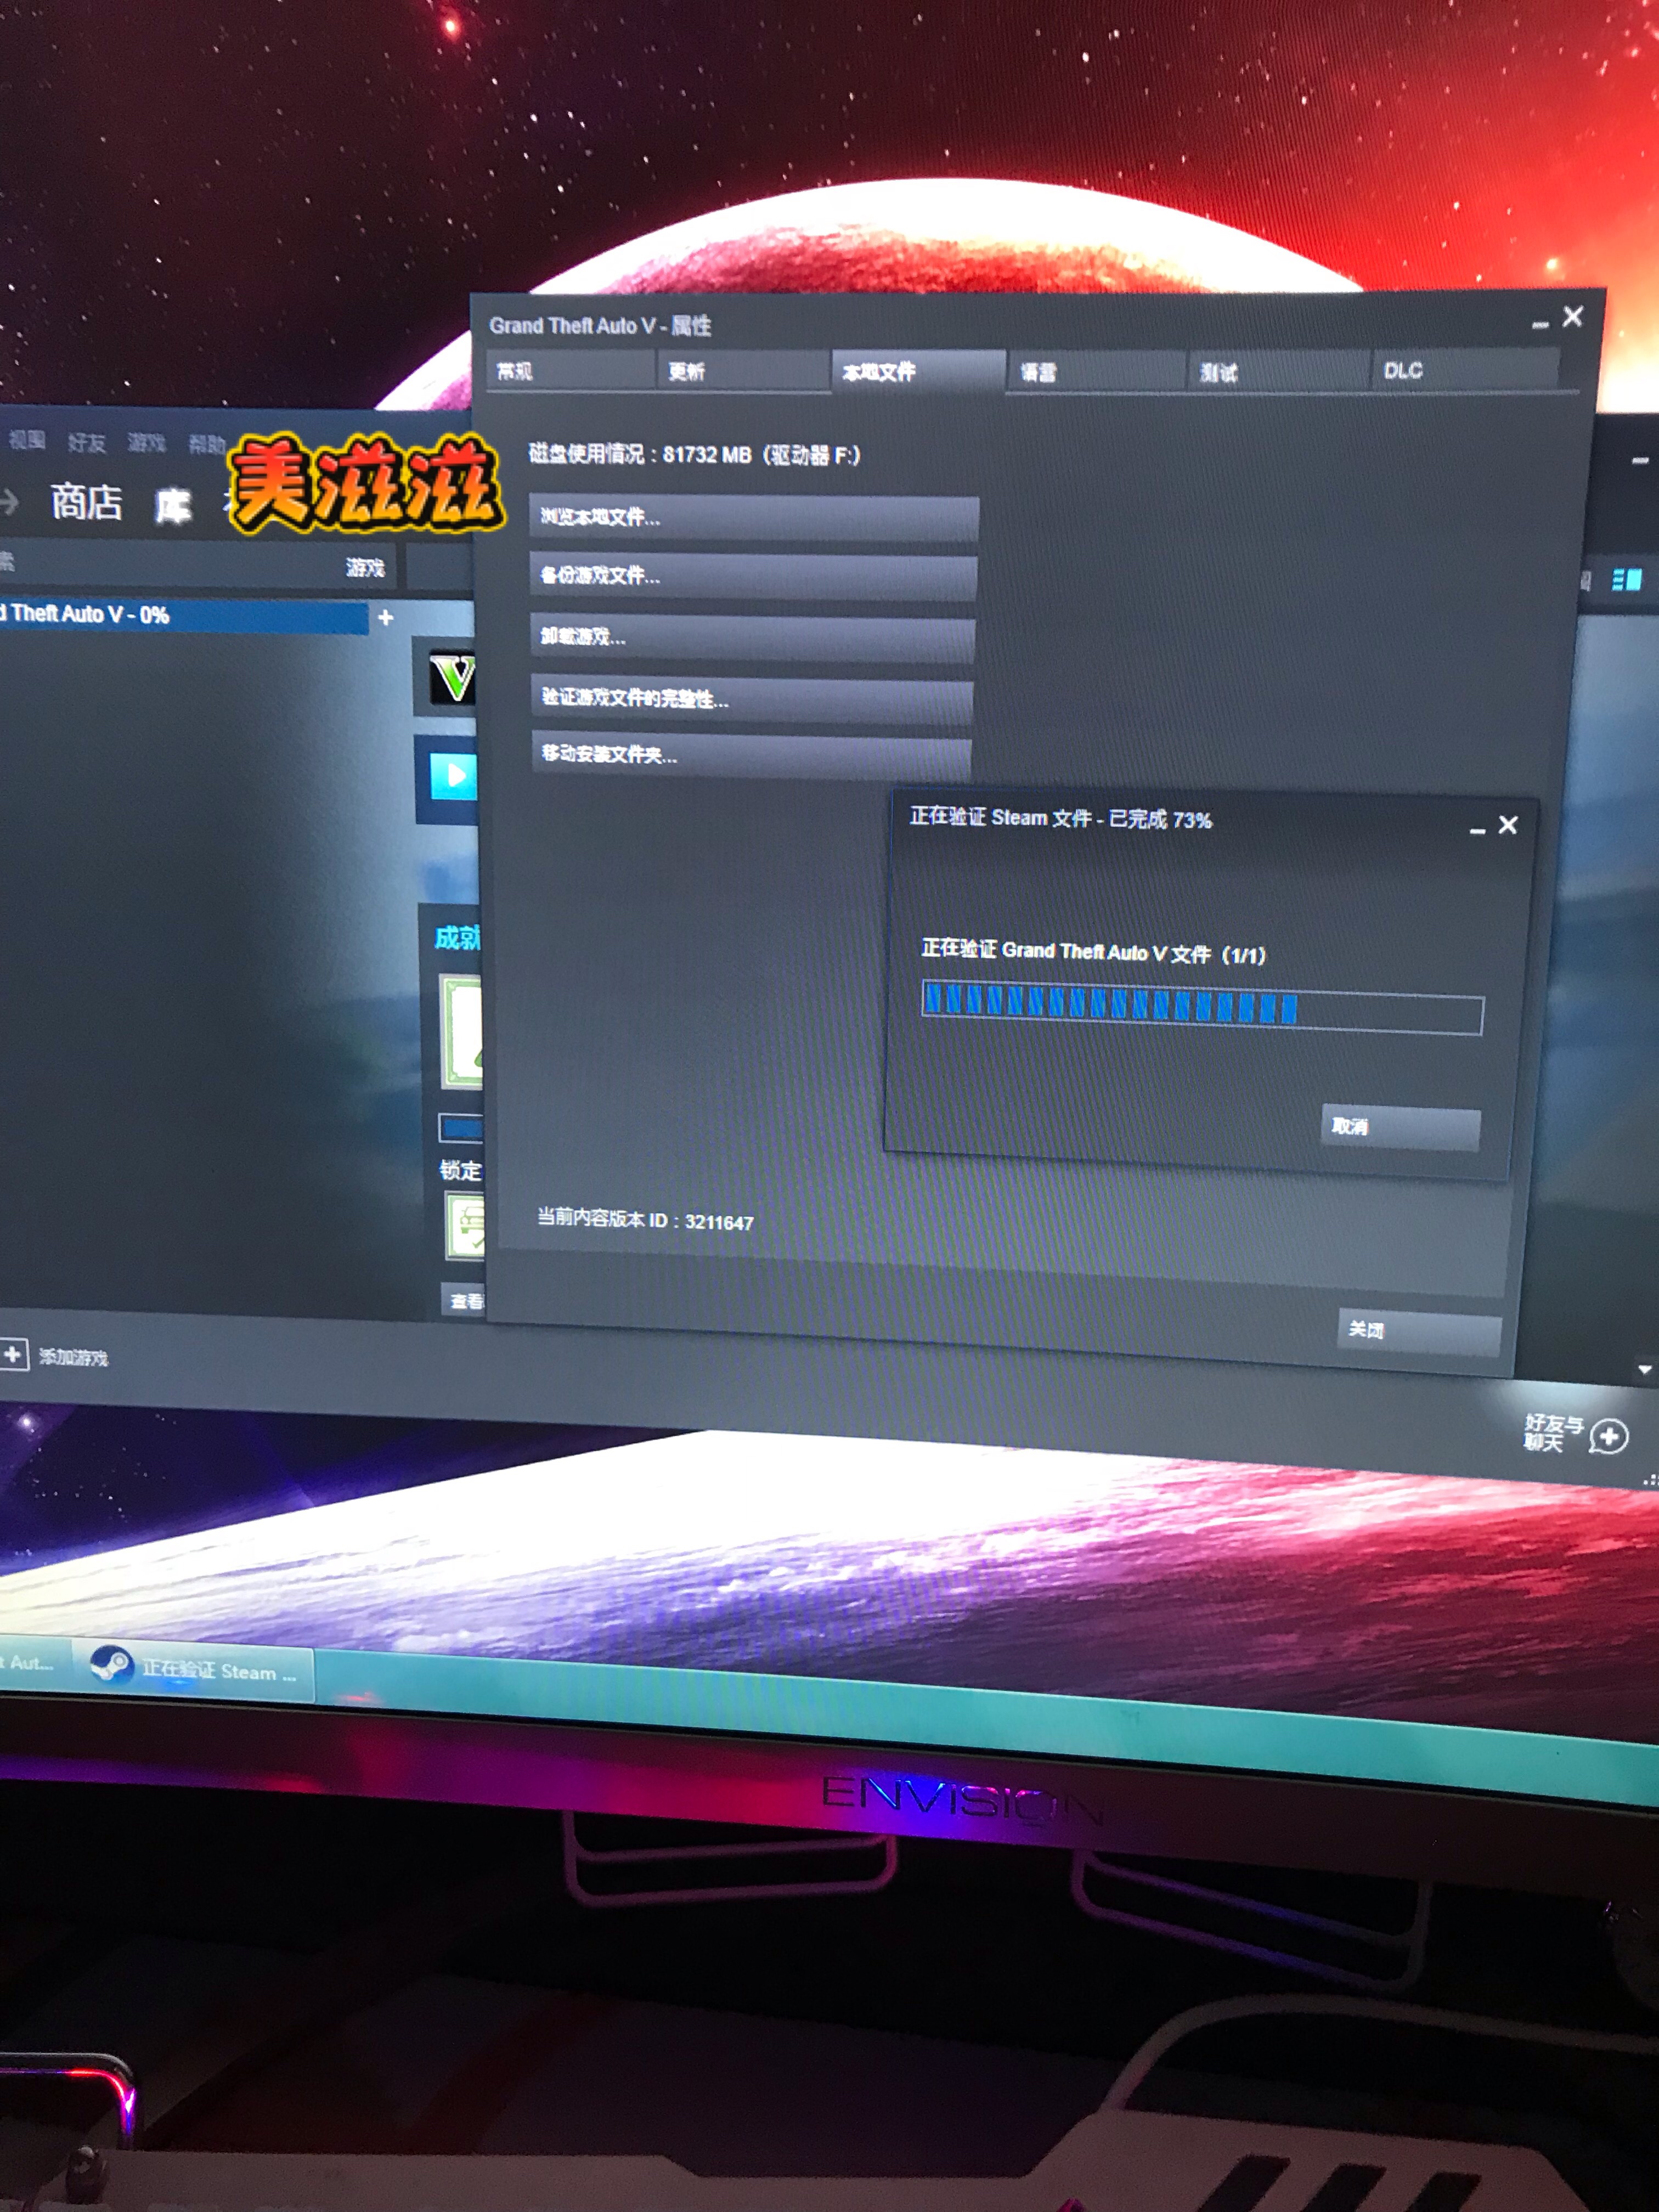Select Grand Theft Auto V - 0% in library list

click(184, 616)
